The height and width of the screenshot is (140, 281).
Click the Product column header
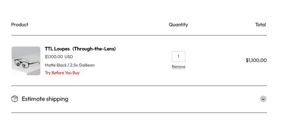(x=20, y=24)
